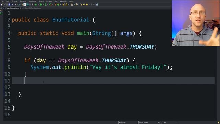Open the Help menu

coord(71,1)
